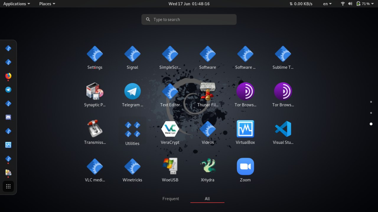The image size is (378, 212).
Task: Launch WoeUSB
Action: (x=170, y=170)
